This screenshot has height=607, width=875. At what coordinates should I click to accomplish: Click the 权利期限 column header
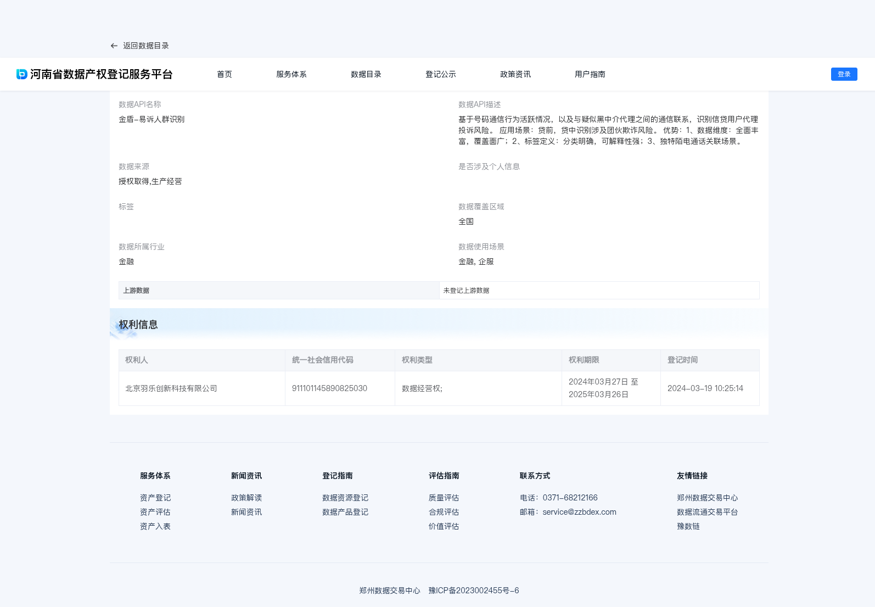(612, 360)
